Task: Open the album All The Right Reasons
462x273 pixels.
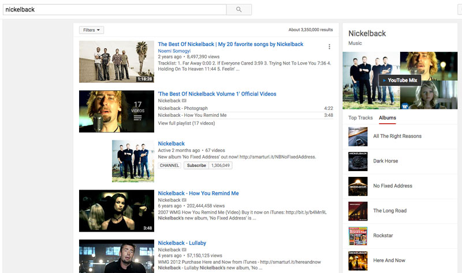Action: [397, 136]
